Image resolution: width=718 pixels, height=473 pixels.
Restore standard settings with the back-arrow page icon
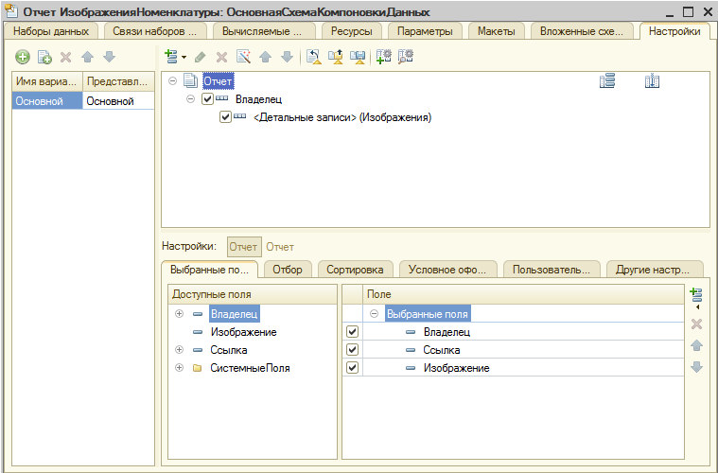314,57
